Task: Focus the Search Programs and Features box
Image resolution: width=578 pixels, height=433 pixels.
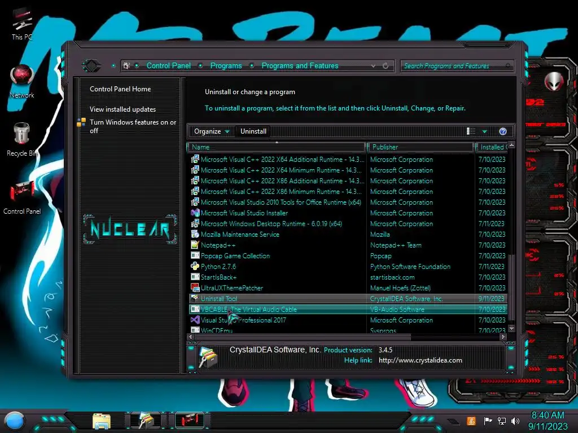Action: pos(457,66)
